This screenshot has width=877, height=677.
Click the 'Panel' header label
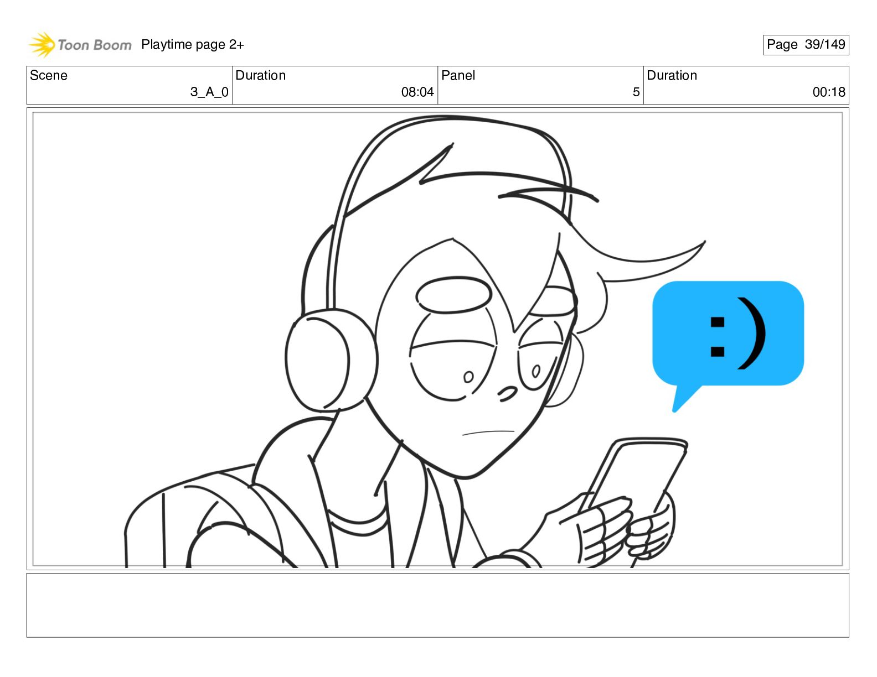458,75
